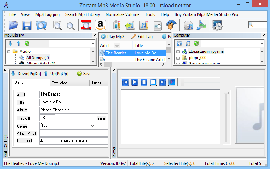
Task: Open Amazon search toolbar icon
Action: pos(100,25)
